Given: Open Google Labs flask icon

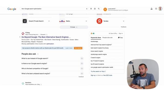Looking at the screenshot, I should 151,9.
